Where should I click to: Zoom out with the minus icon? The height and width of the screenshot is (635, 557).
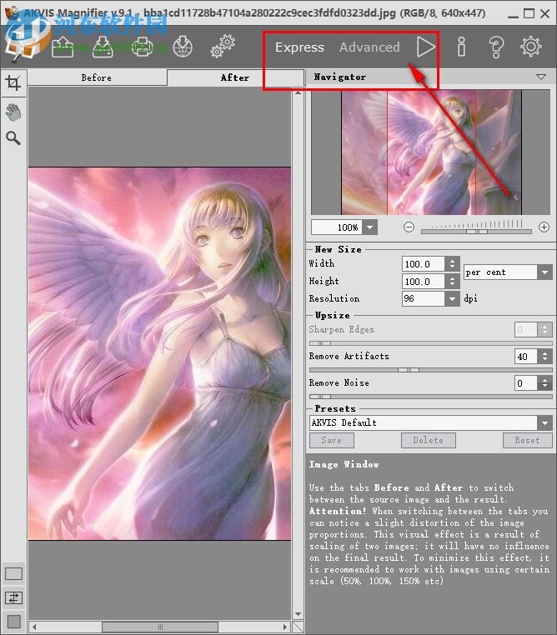tap(409, 227)
